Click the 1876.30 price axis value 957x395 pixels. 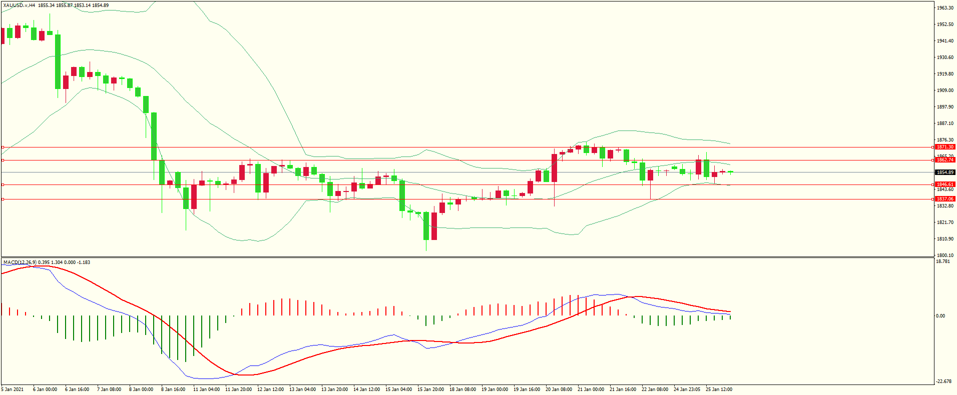tap(945, 140)
